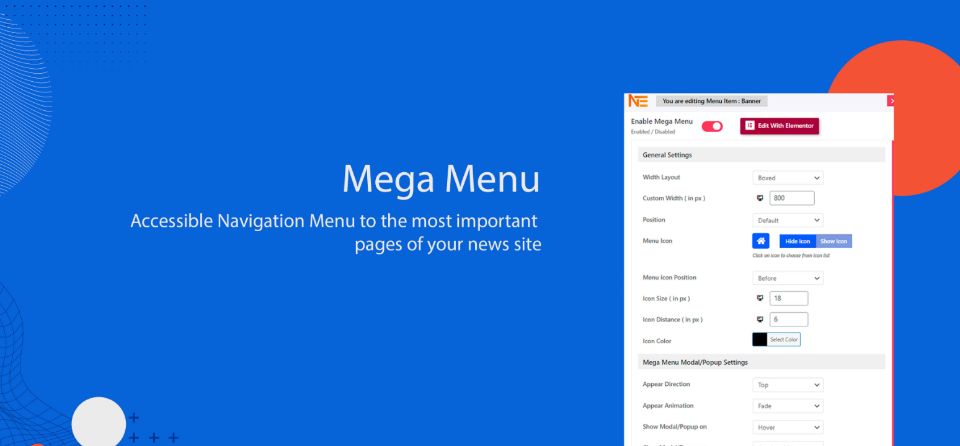Screen dimensions: 960x446
Task: Click the "Appear Direction" label
Action: coord(667,384)
